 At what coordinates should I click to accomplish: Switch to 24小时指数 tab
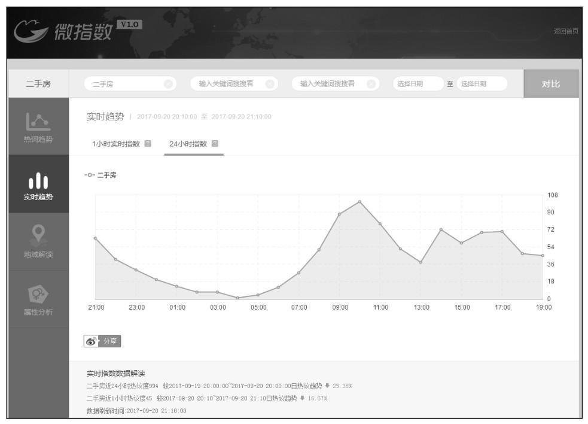[x=188, y=144]
